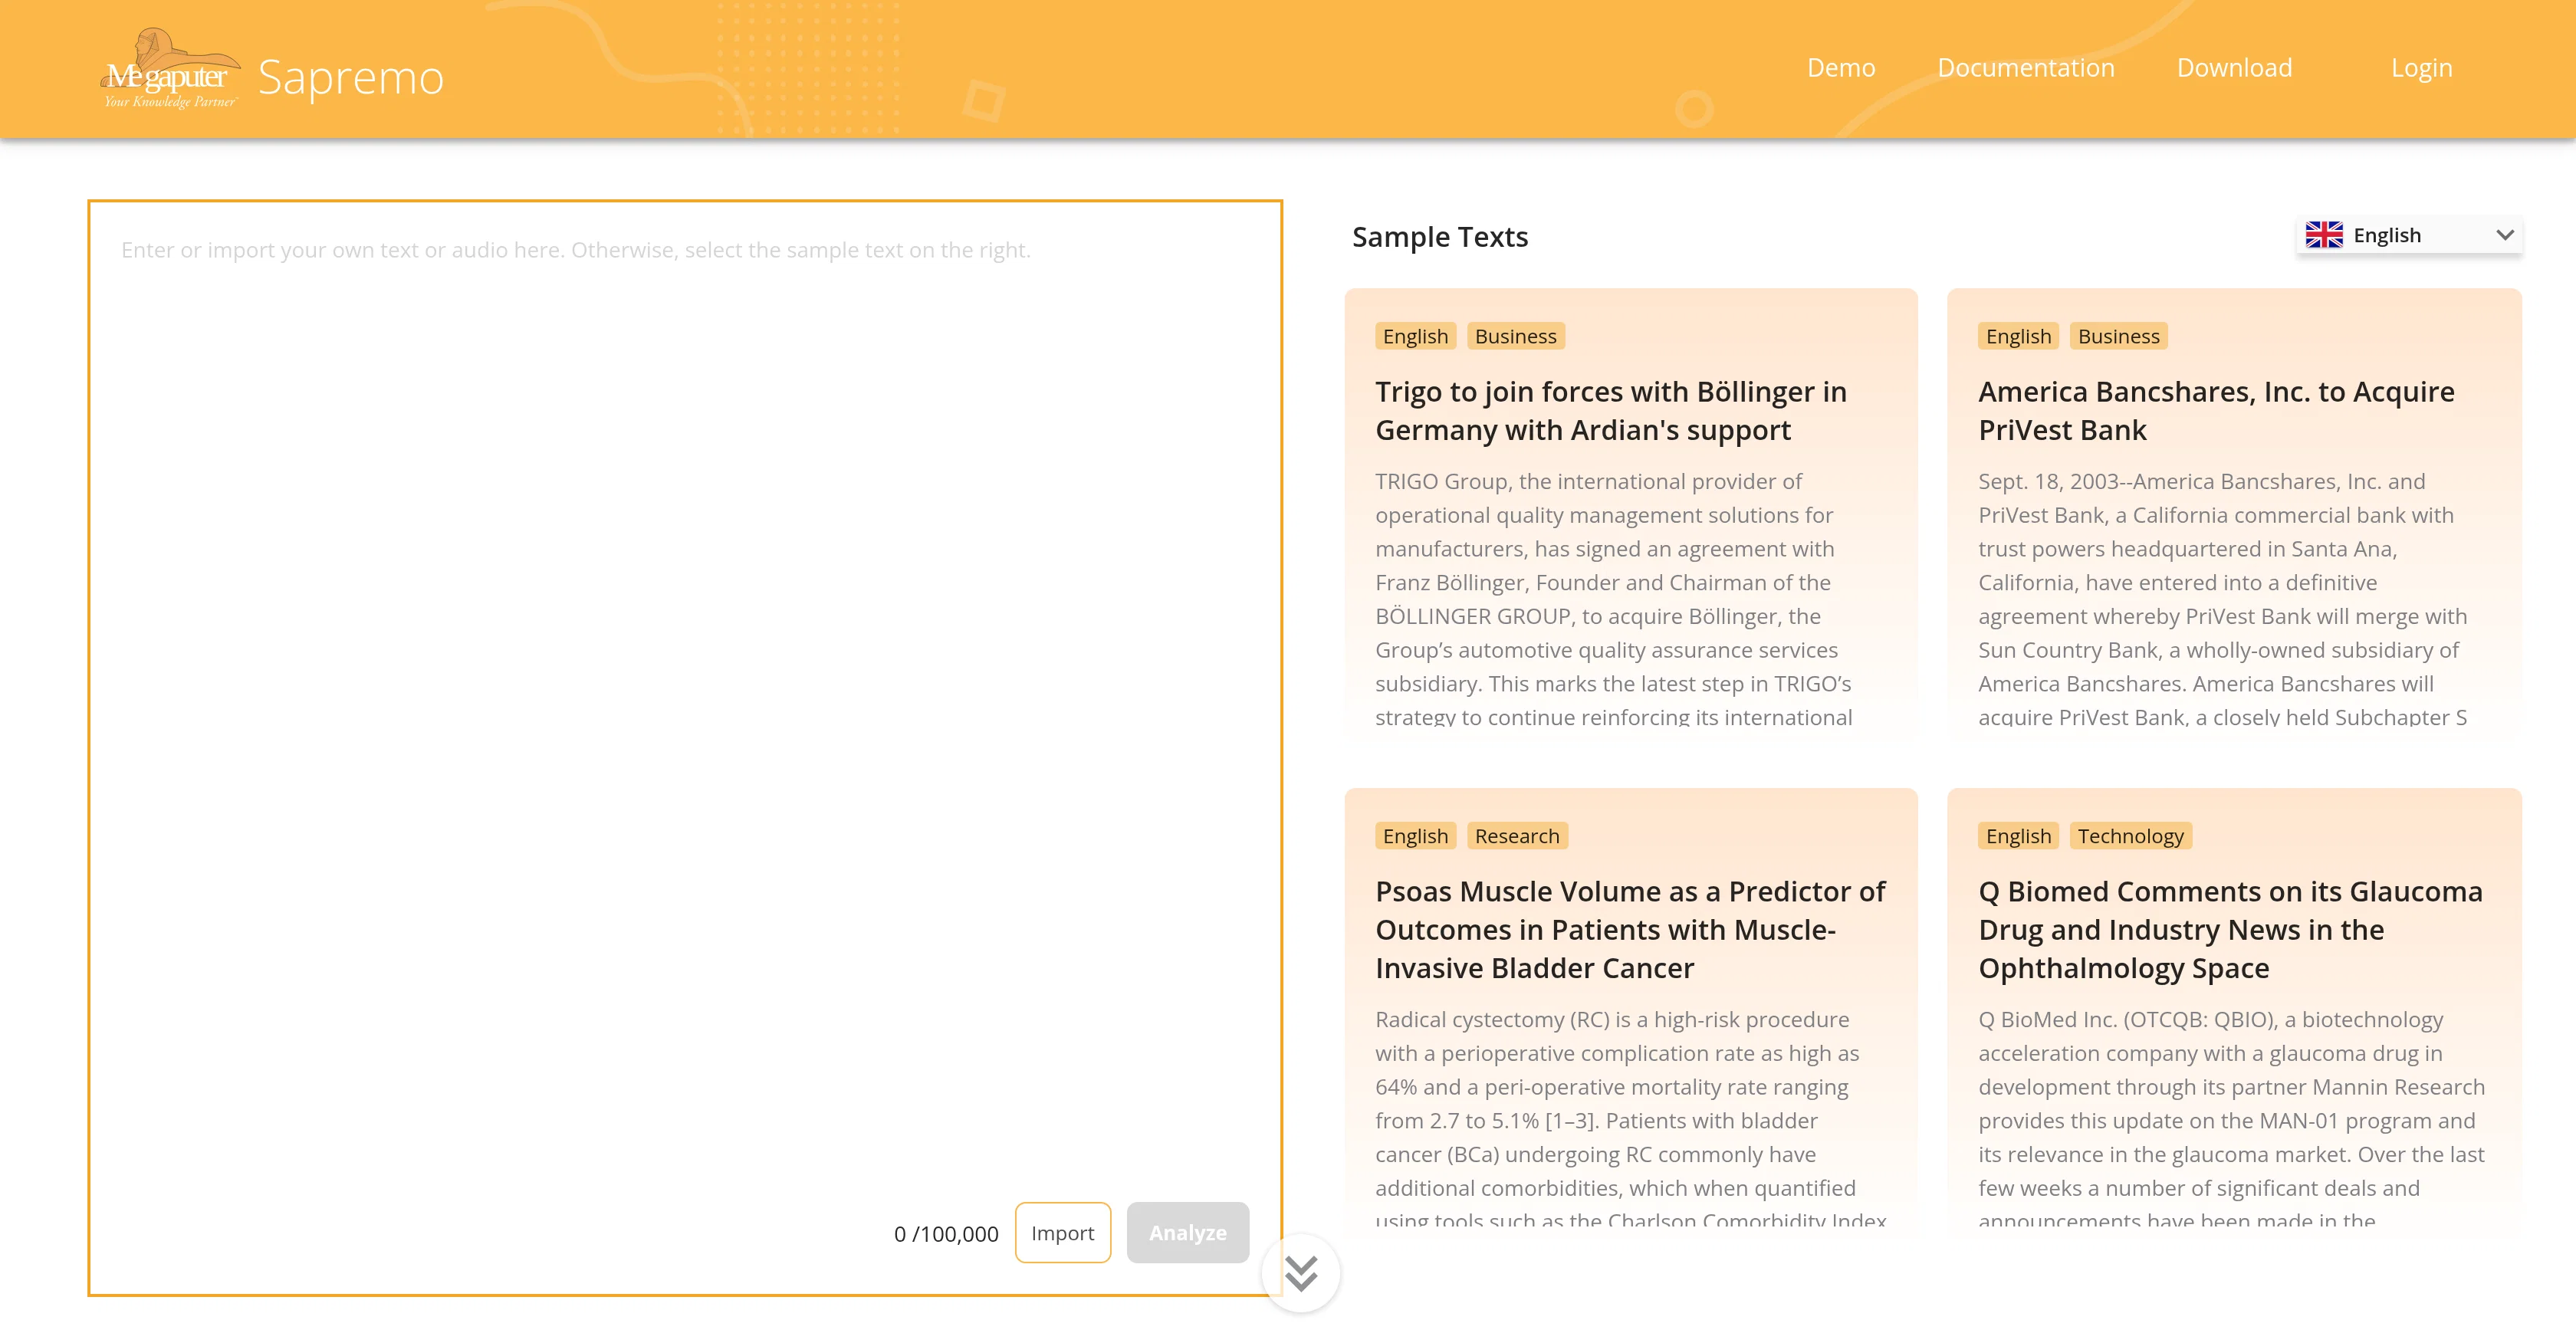Click the Business tag on America Bancshares card
This screenshot has width=2576, height=1343.
pos(2118,336)
